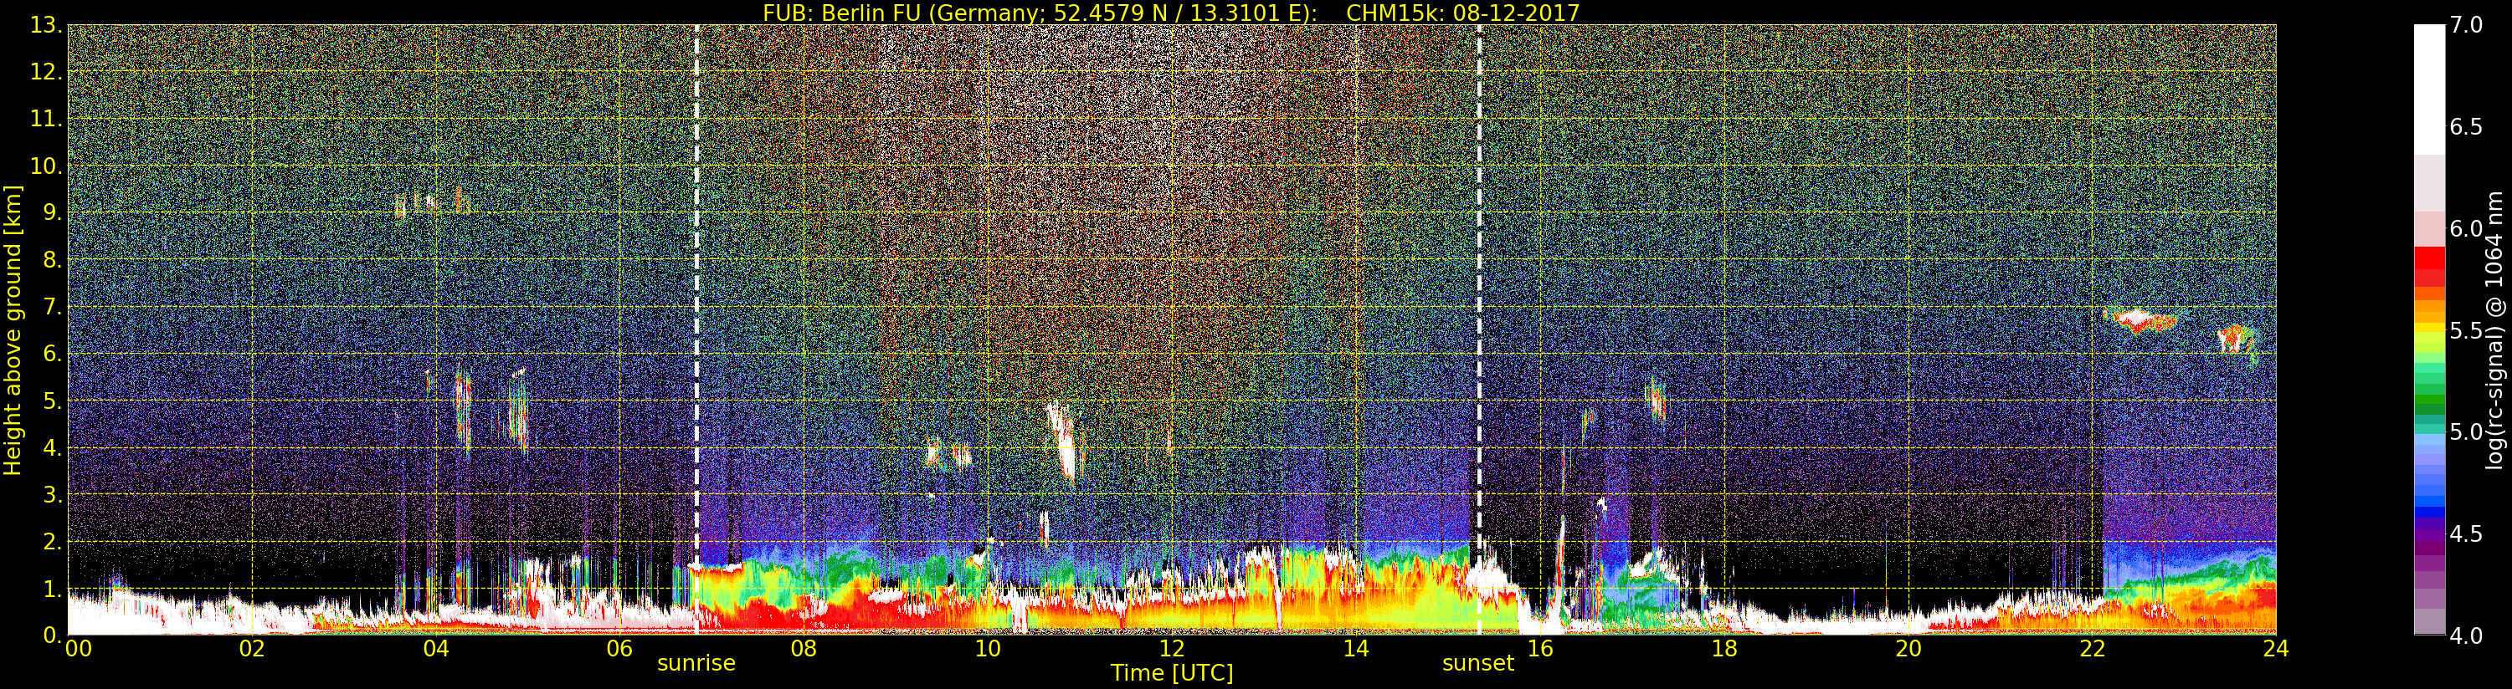Click time tick '02' on the x-axis
2512x689 pixels.
click(252, 648)
